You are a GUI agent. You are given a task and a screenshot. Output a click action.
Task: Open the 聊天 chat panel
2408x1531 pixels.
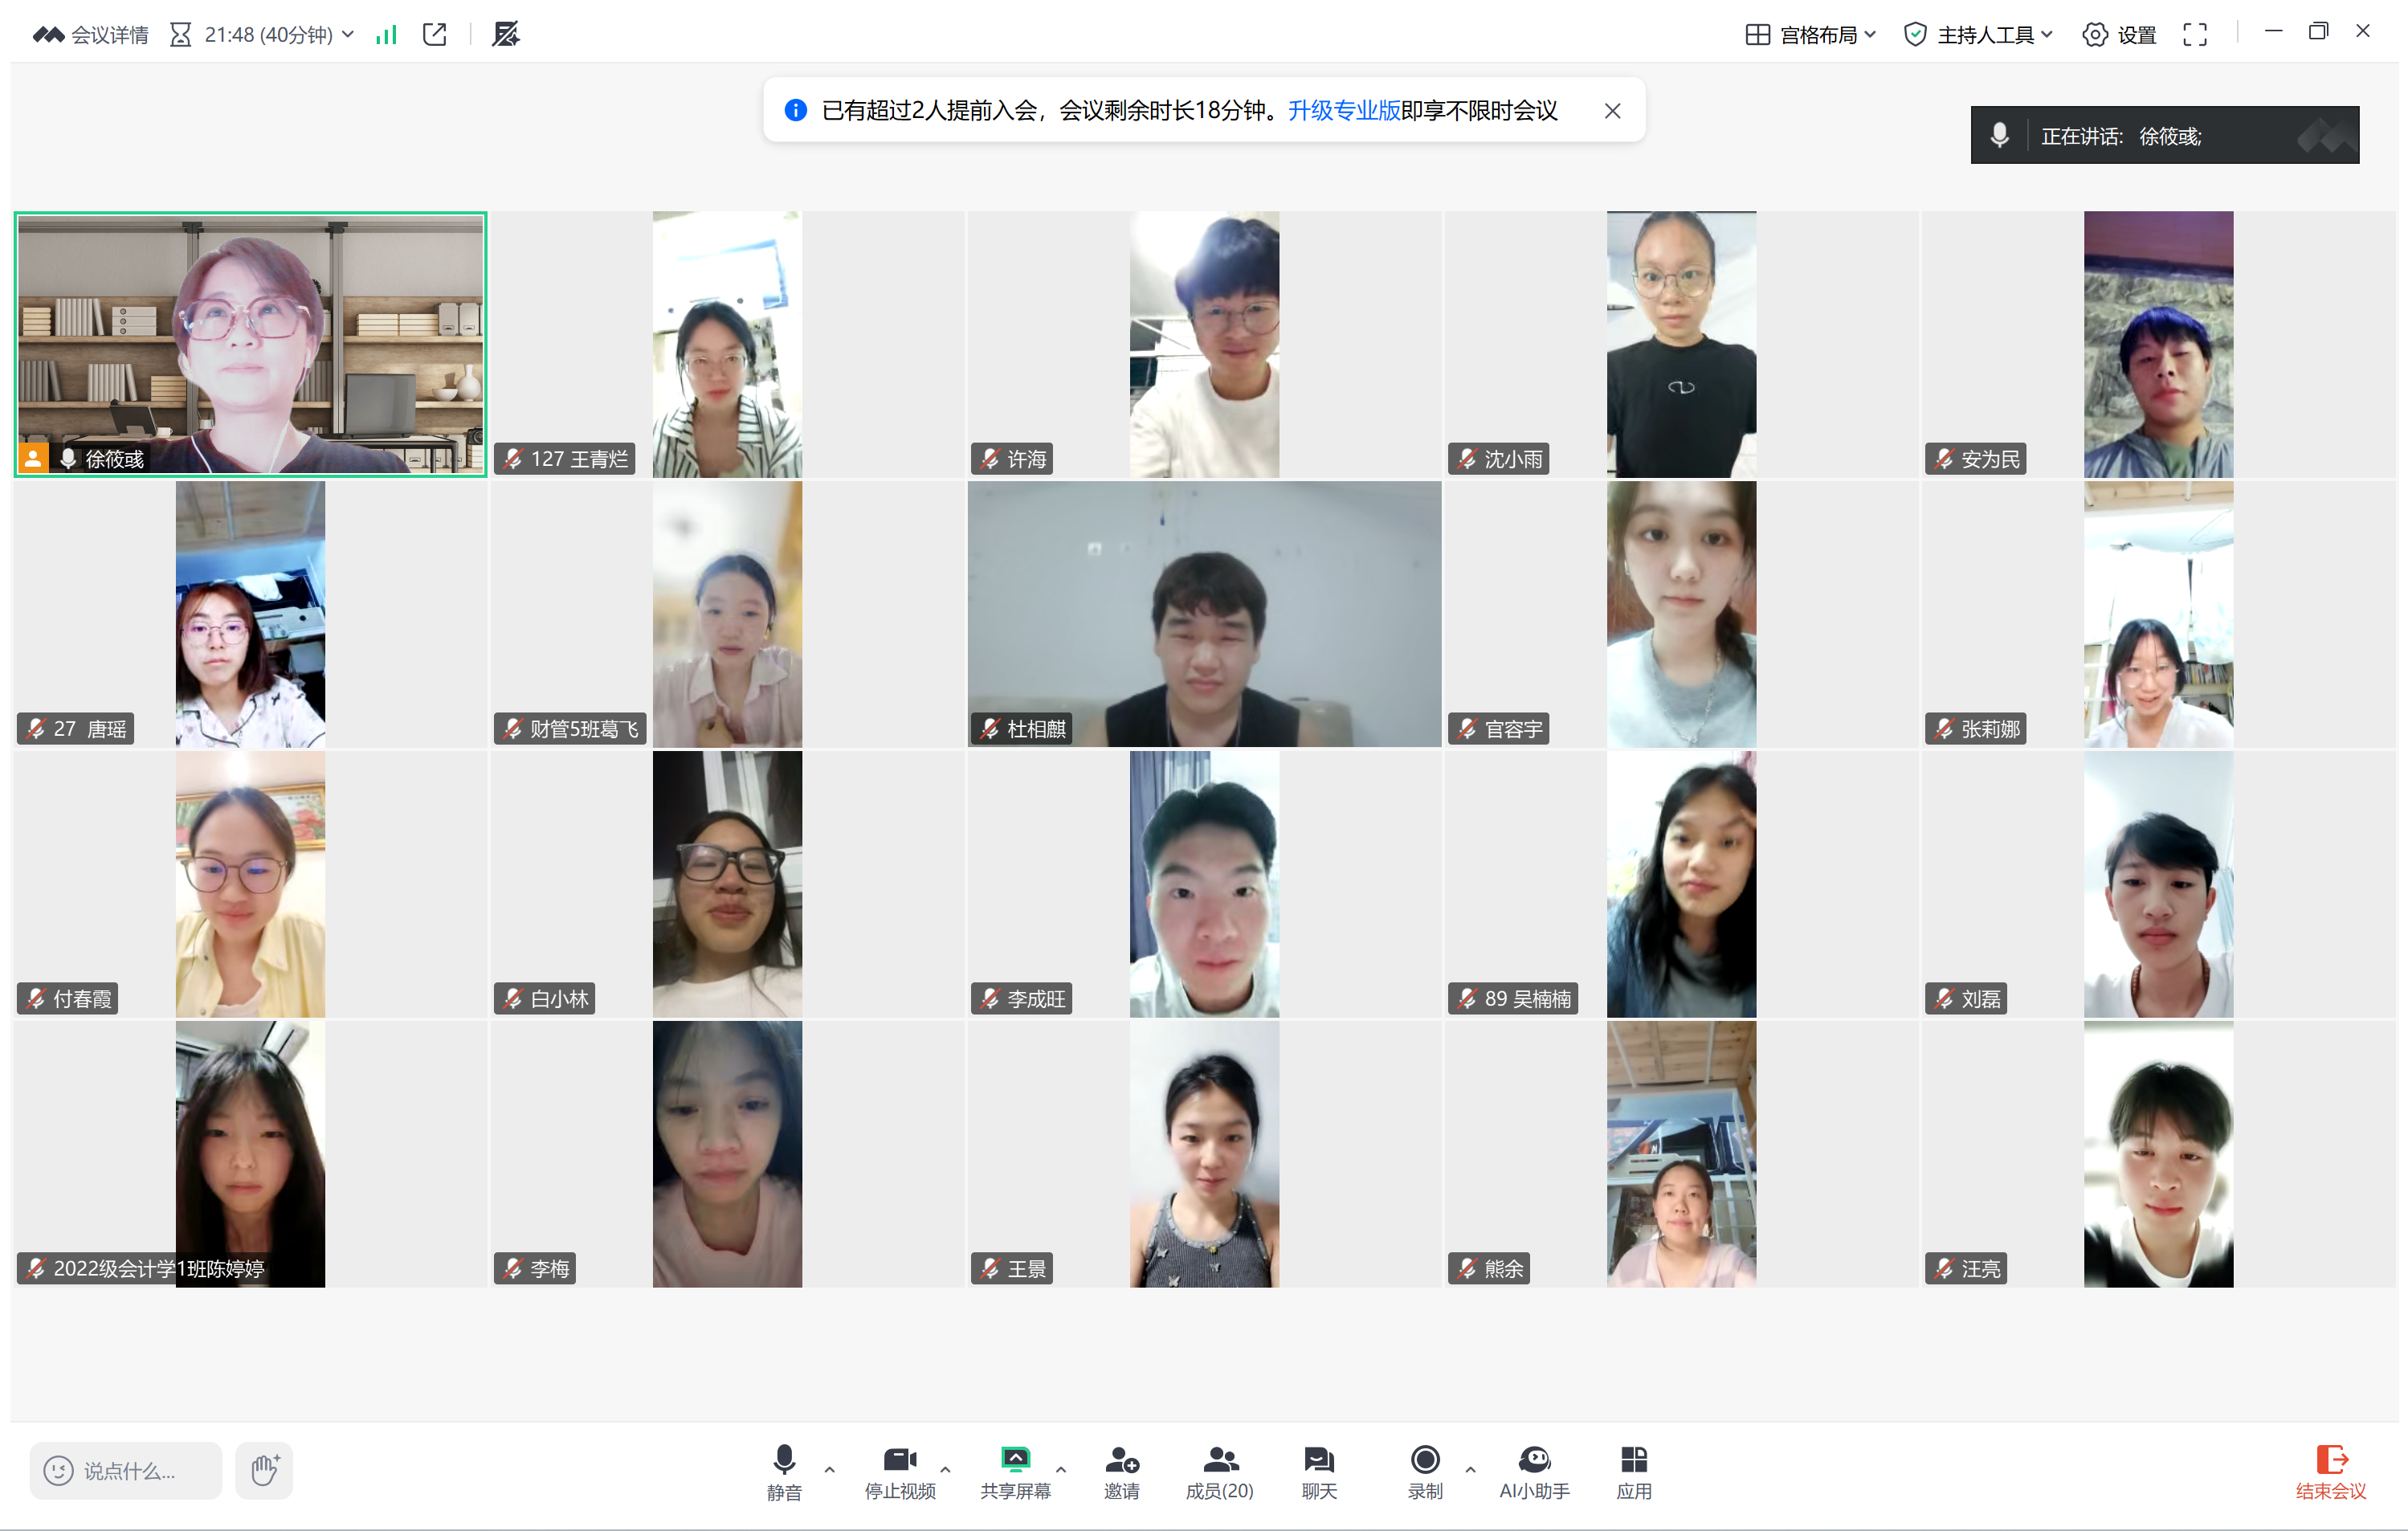(x=1318, y=1470)
